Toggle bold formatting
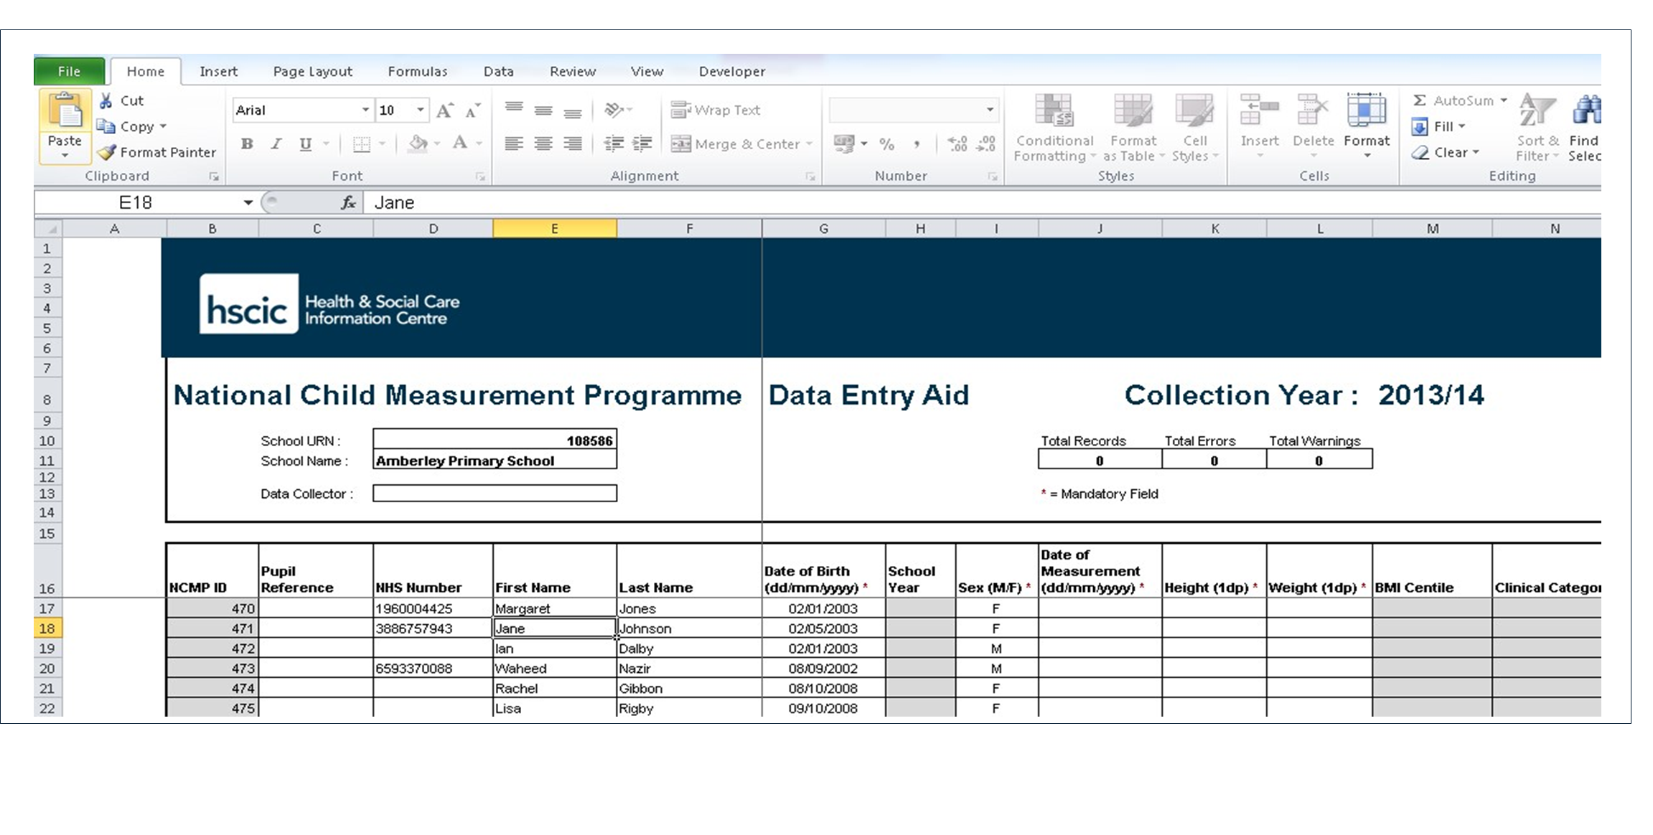The height and width of the screenshot is (835, 1653). coord(247,143)
